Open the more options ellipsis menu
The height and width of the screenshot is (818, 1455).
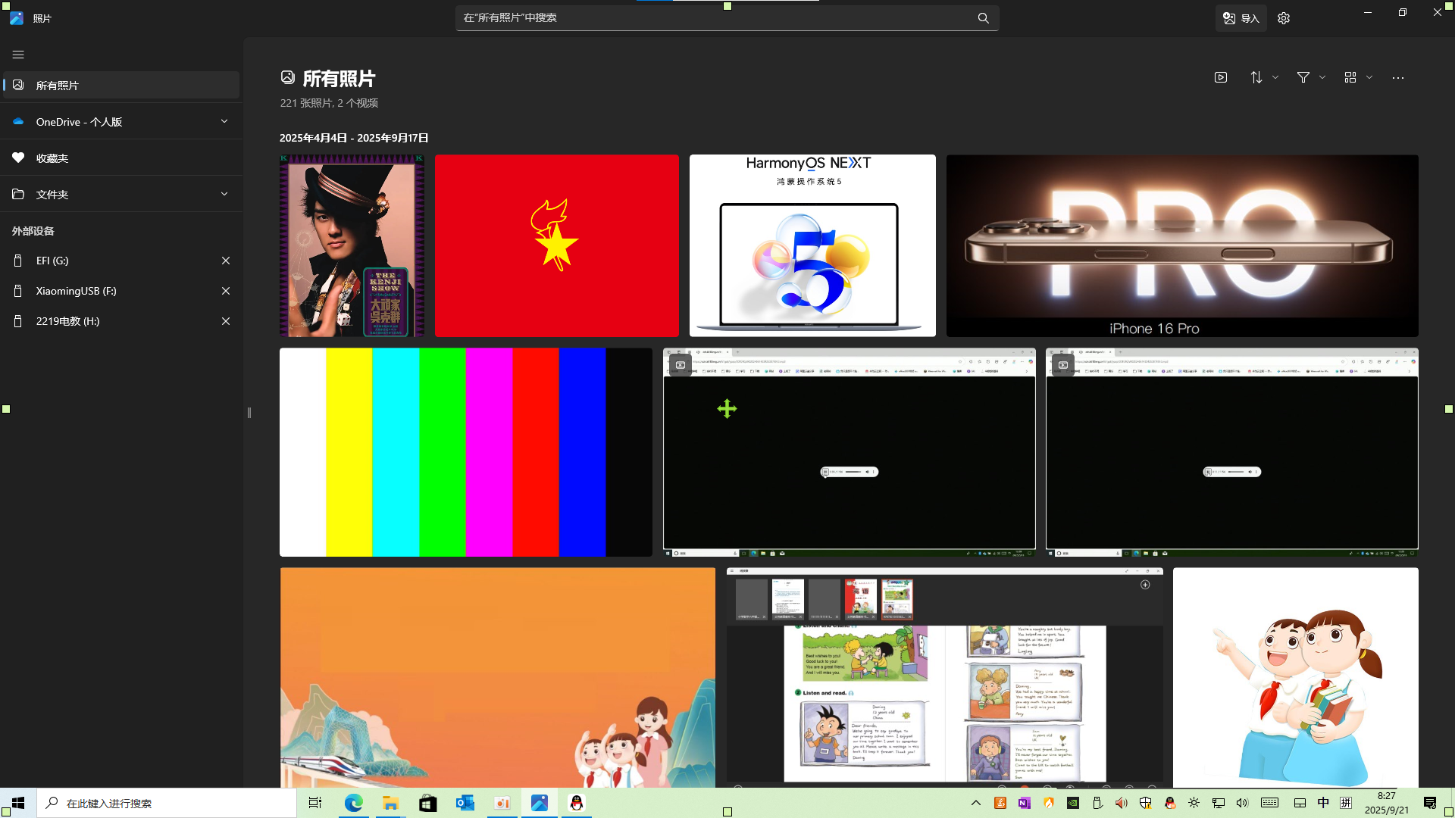1397,77
